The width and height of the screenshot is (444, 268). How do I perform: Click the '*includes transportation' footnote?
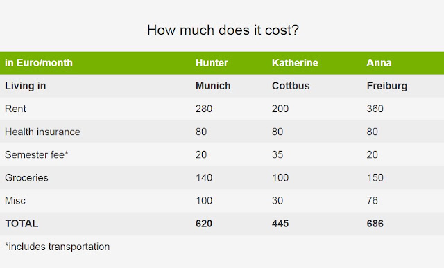point(57,247)
